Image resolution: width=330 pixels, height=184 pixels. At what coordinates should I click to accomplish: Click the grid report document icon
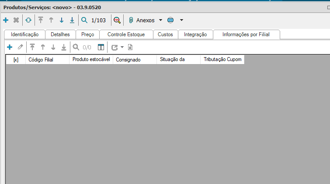tap(130, 47)
